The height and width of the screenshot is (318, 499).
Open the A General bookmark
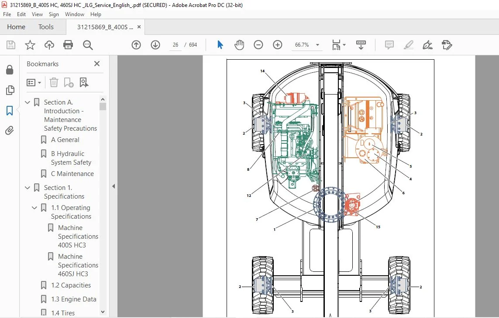point(65,140)
